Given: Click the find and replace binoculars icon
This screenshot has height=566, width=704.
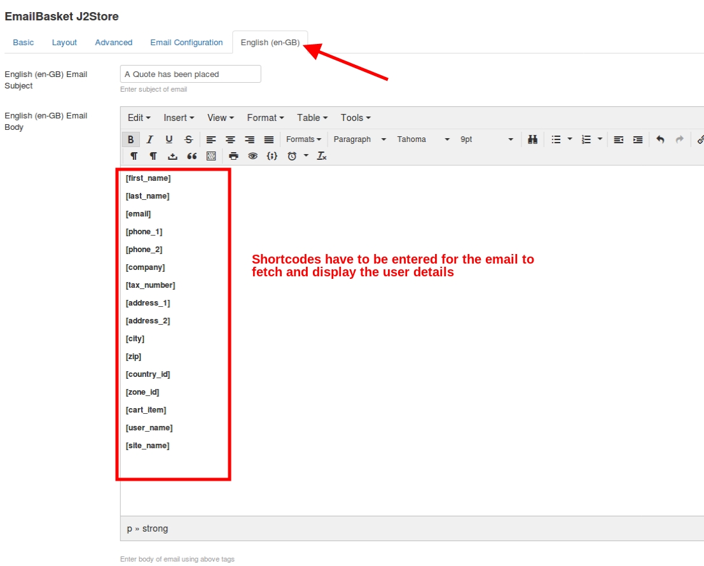Looking at the screenshot, I should [x=533, y=139].
